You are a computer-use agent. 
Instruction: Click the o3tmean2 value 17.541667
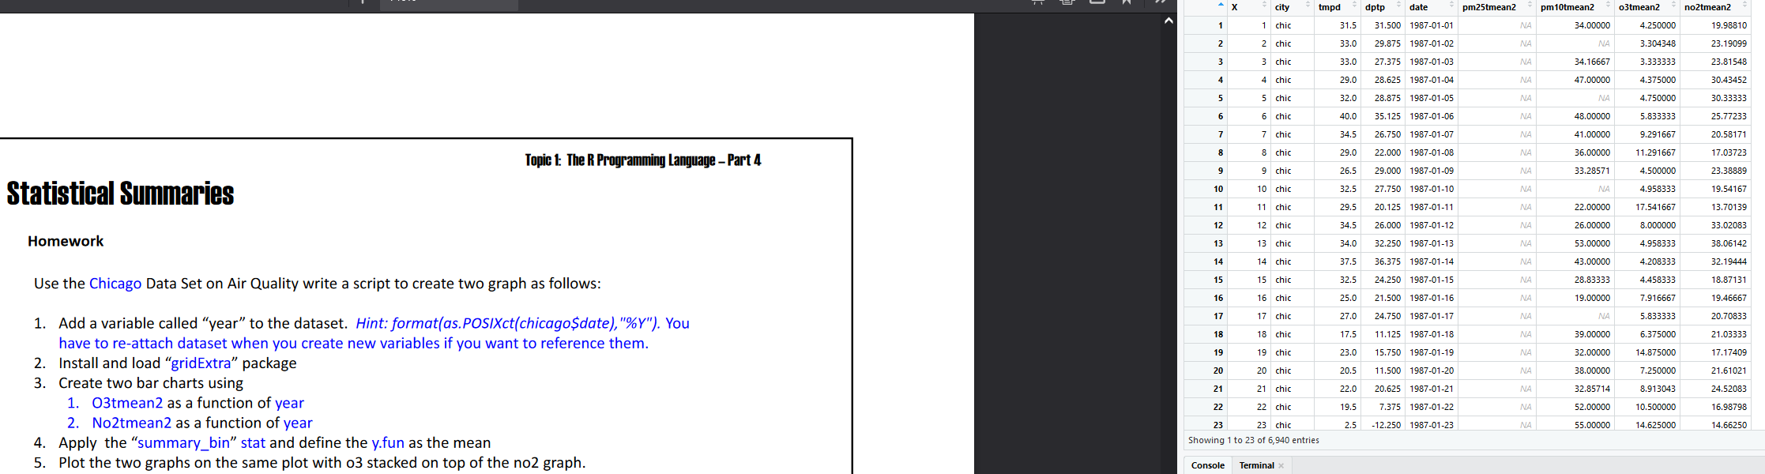pyautogui.click(x=1655, y=207)
